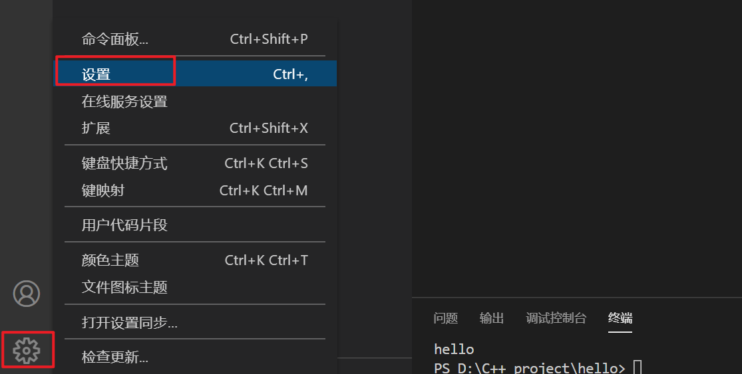Choose the 键映射 menu option

click(195, 190)
